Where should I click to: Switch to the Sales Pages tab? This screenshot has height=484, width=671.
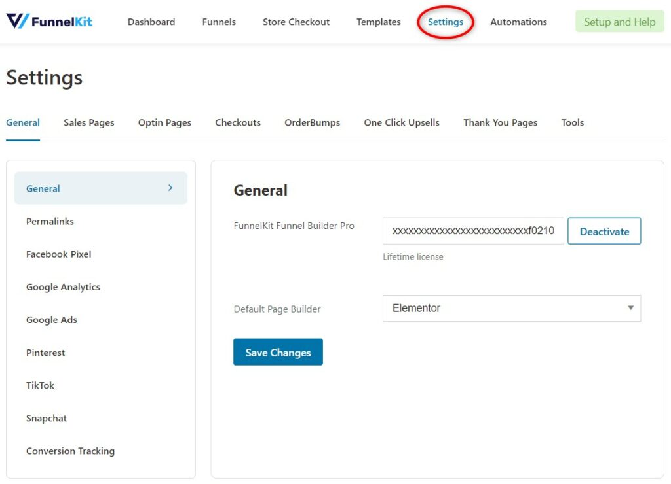(x=88, y=122)
